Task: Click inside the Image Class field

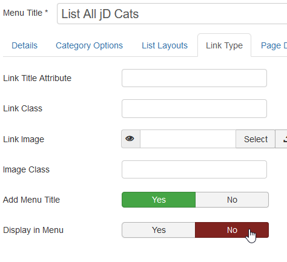Action: coord(194,169)
